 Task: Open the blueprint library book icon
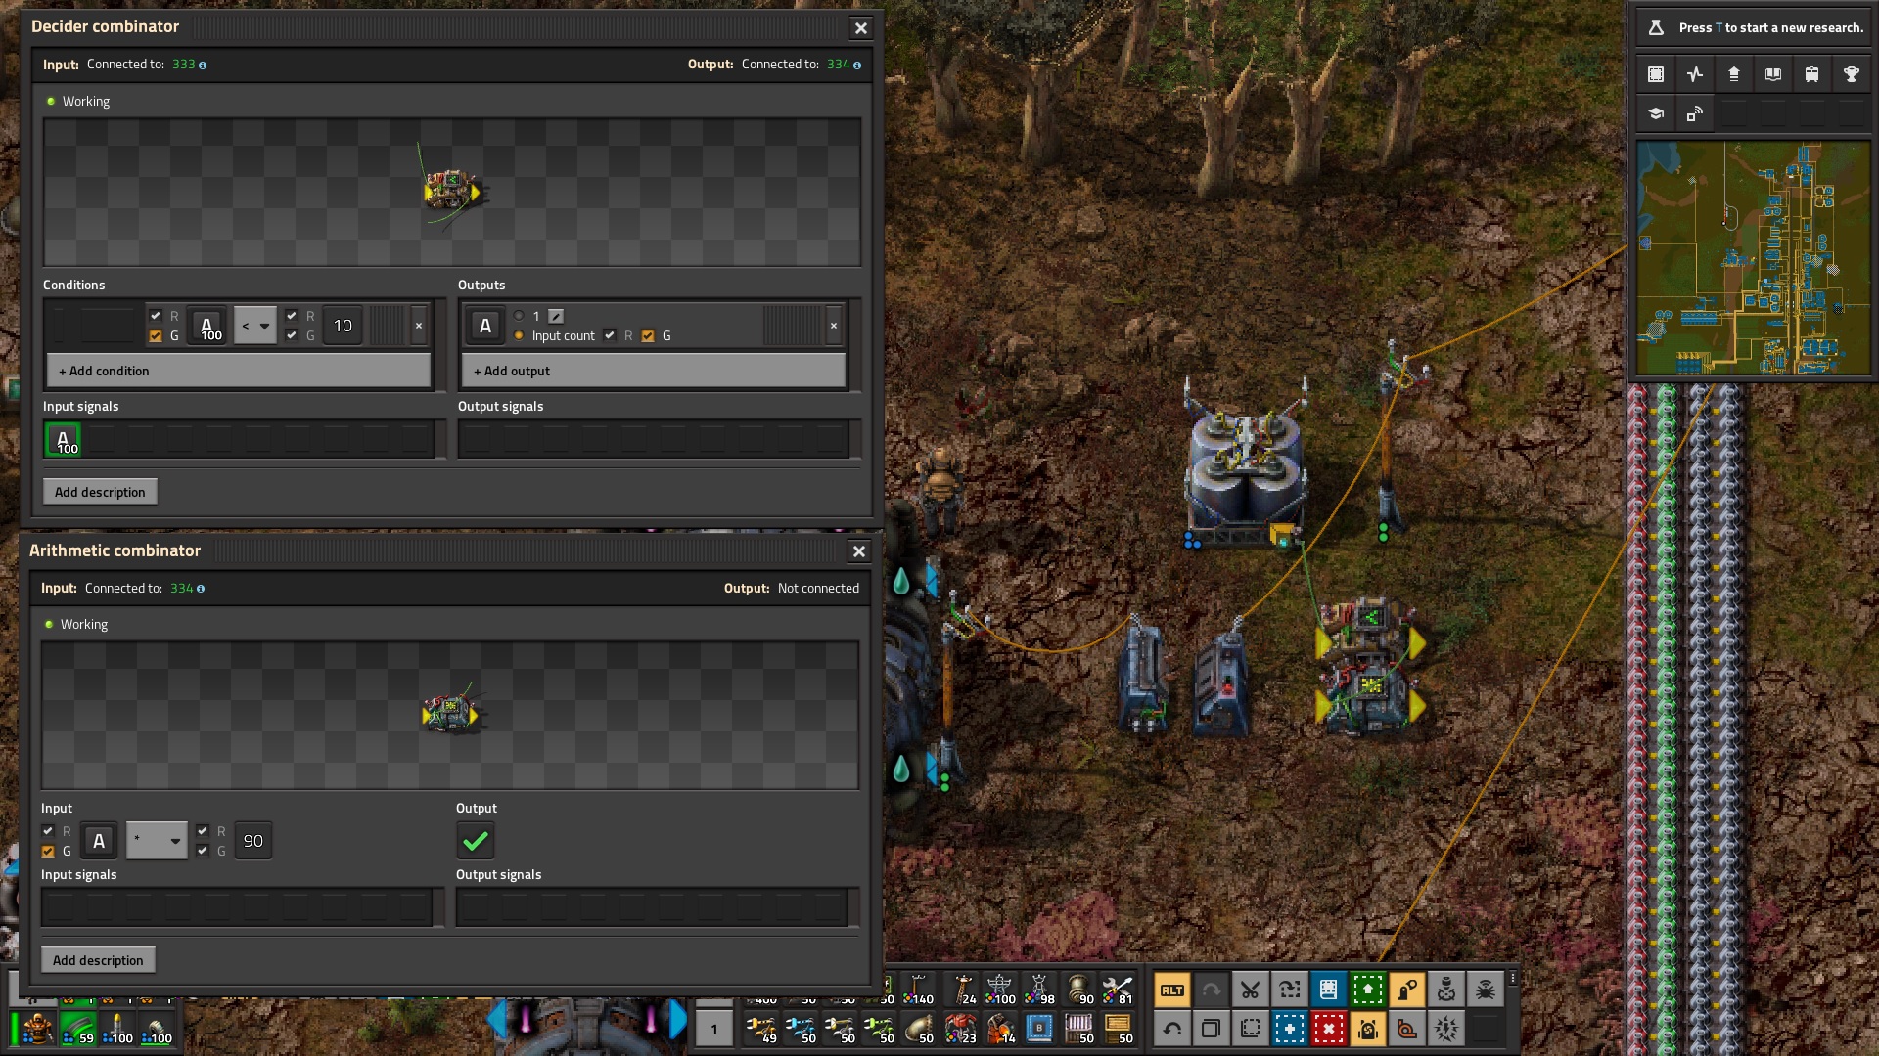(x=1772, y=74)
